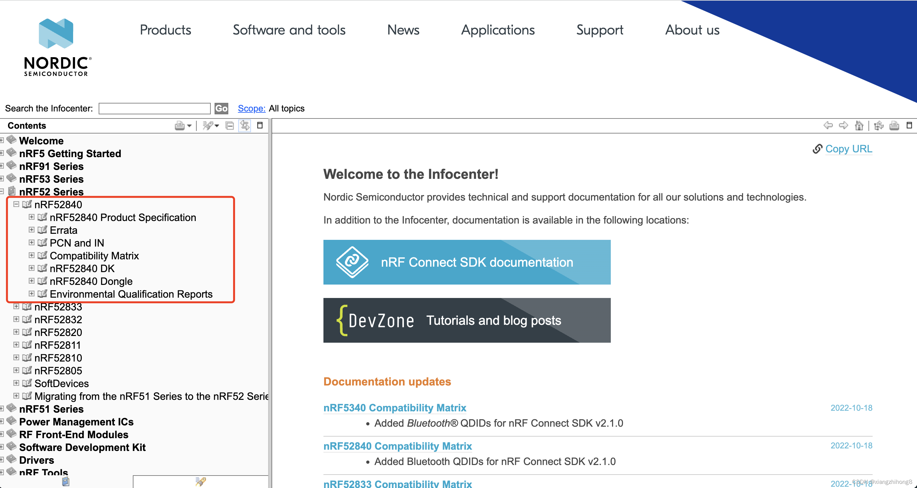Click the Search the Infocenter input field

154,108
